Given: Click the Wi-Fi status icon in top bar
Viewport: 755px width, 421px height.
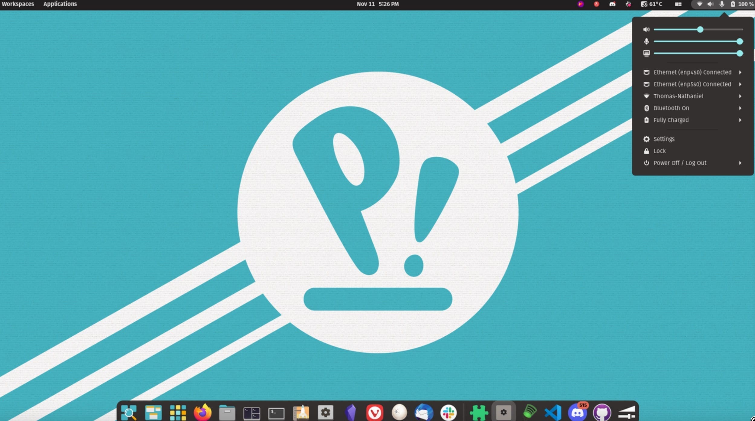Looking at the screenshot, I should 699,4.
